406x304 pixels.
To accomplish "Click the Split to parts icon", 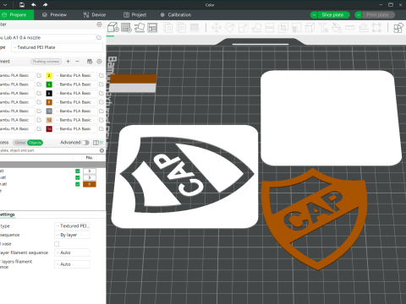I will click(x=181, y=28).
